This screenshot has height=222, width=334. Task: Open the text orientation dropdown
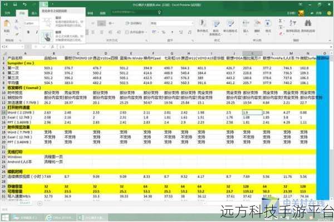click(111, 23)
